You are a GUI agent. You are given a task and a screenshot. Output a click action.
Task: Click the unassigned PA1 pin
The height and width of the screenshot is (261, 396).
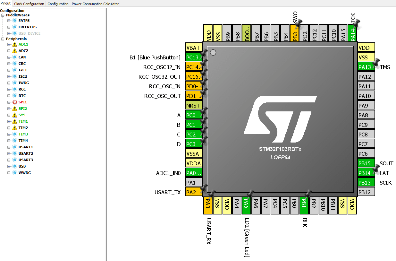point(194,183)
